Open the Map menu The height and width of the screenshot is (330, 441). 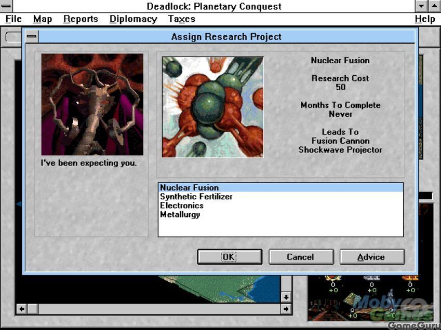point(43,19)
